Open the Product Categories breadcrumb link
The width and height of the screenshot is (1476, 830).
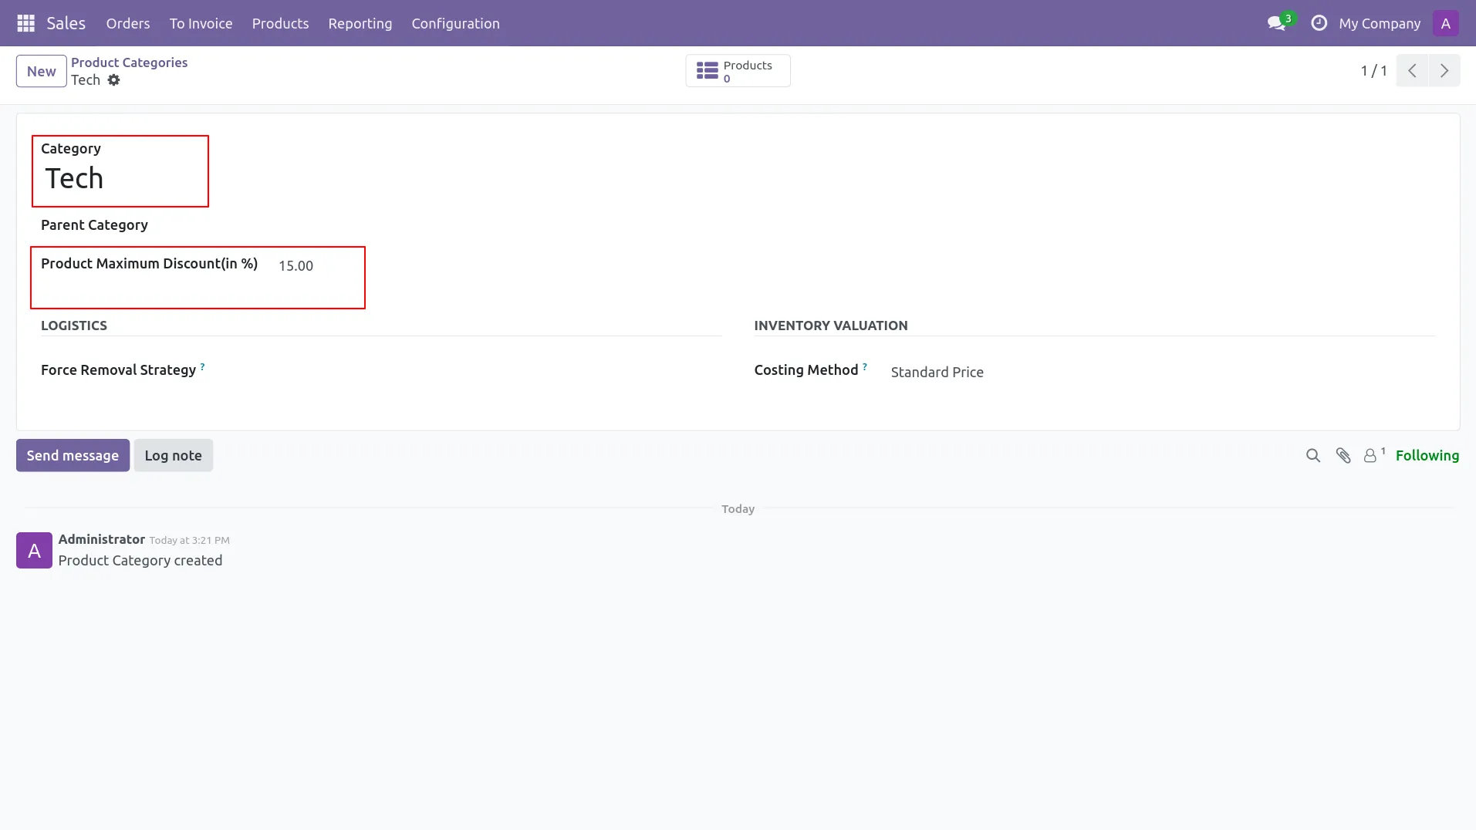pyautogui.click(x=129, y=62)
